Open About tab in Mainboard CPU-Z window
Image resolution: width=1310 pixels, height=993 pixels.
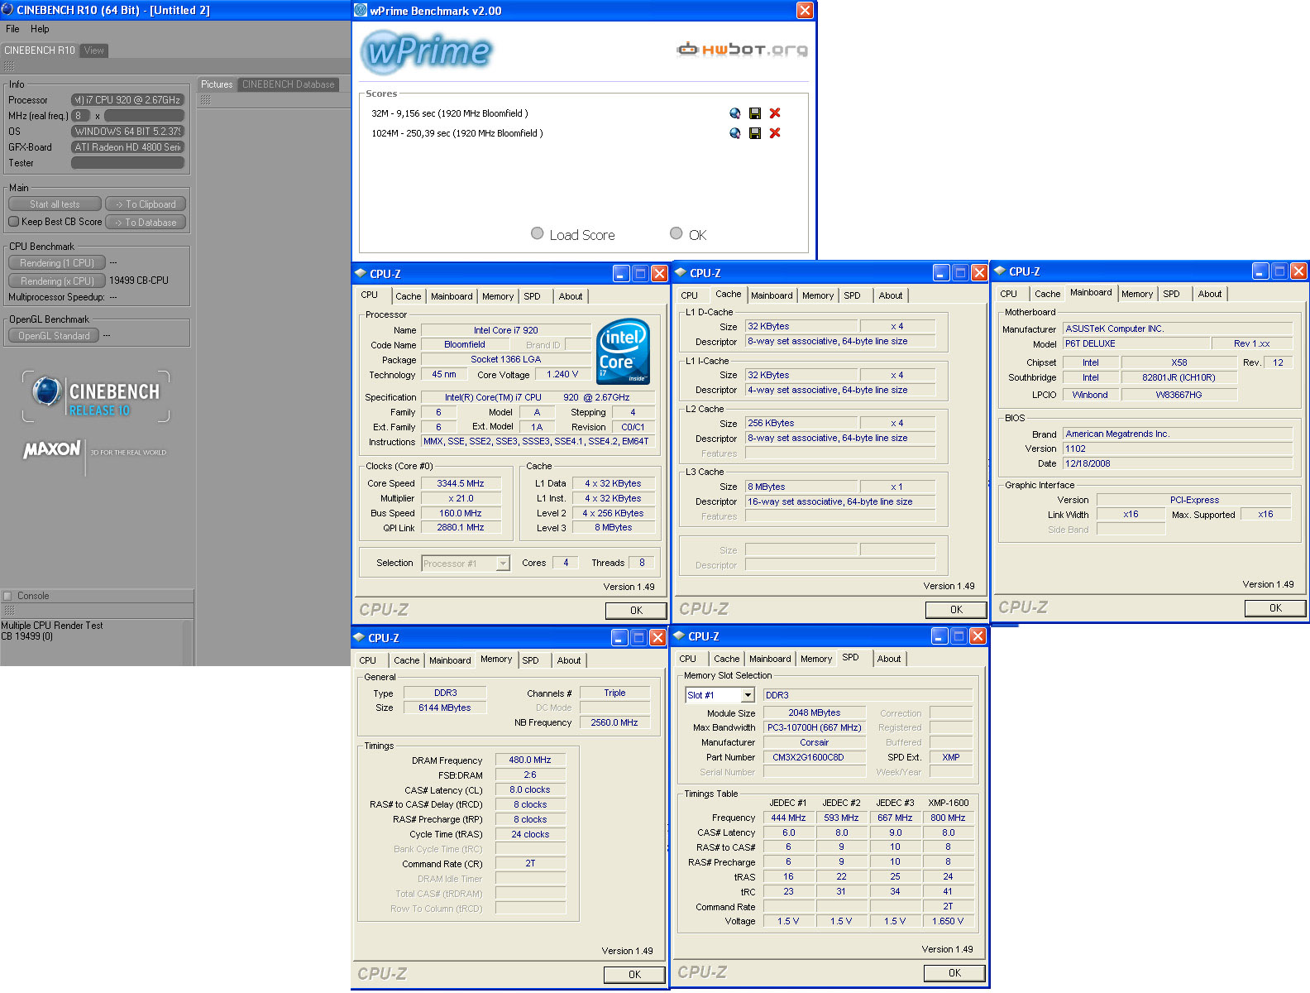coord(1209,294)
